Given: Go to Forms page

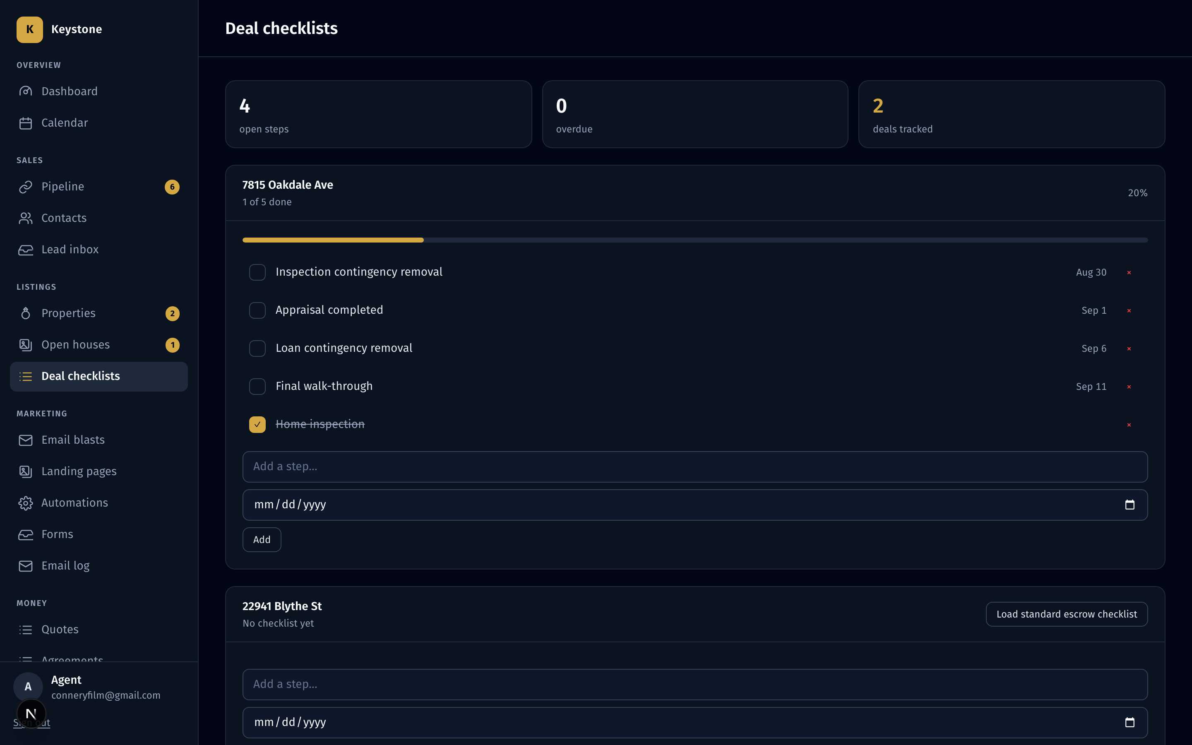Looking at the screenshot, I should [x=99, y=535].
